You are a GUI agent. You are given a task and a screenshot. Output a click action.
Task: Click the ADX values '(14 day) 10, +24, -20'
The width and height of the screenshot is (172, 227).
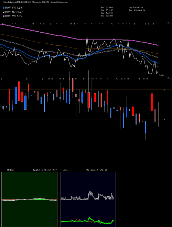pyautogui.click(x=97, y=170)
